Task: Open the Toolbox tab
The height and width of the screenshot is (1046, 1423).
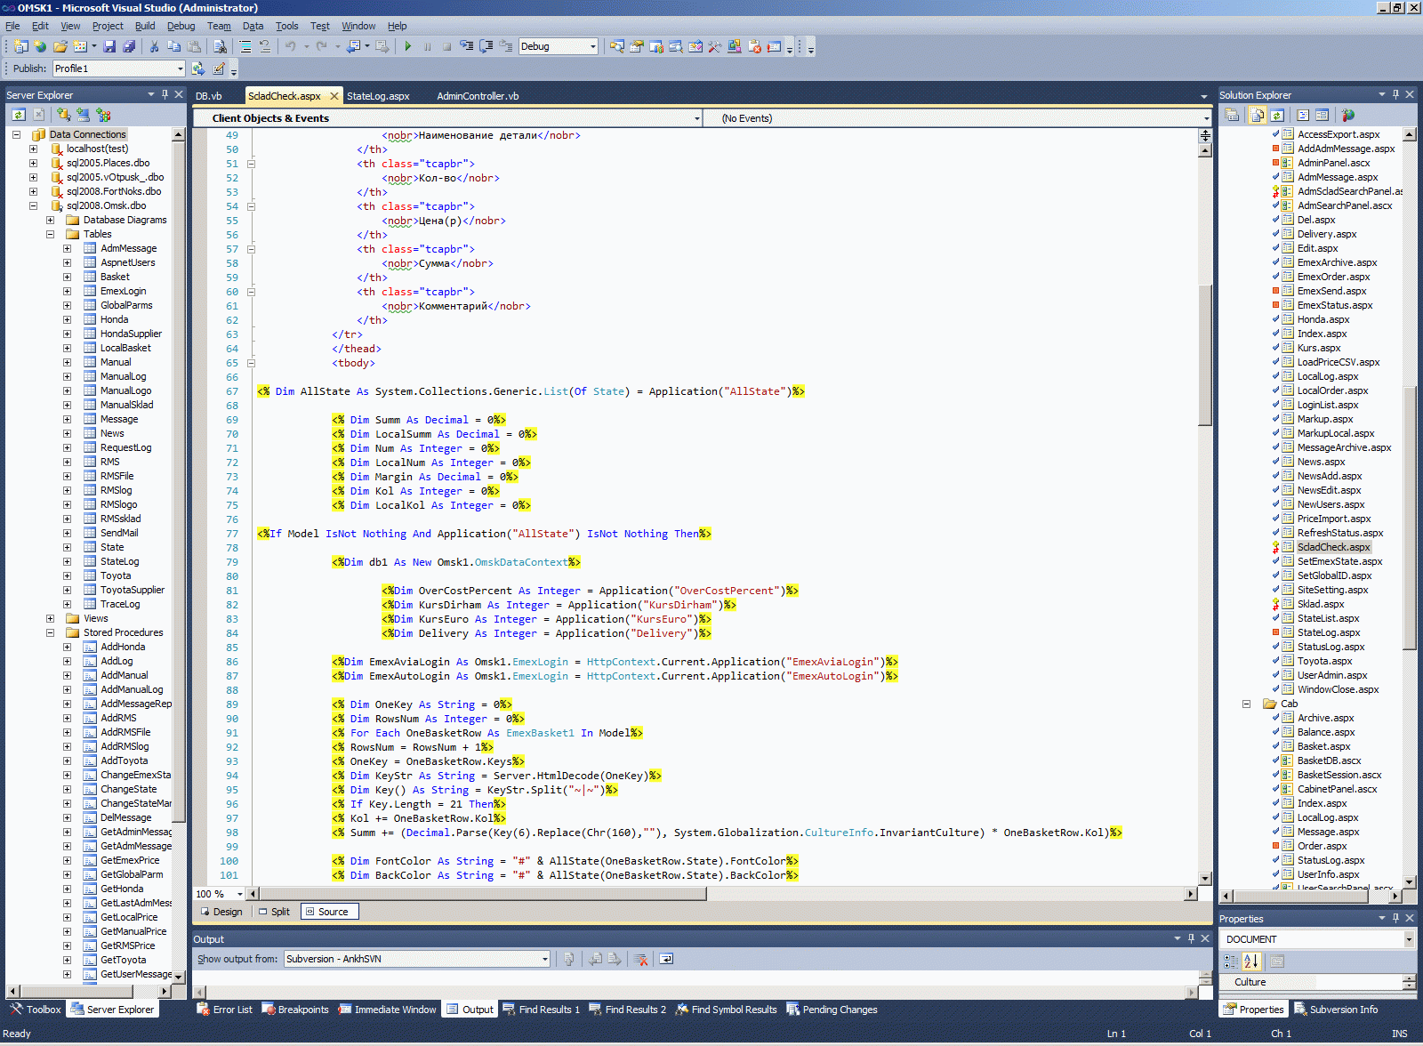Action: 36,1010
